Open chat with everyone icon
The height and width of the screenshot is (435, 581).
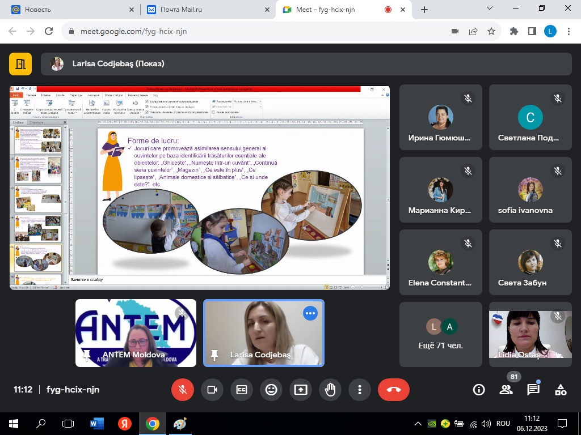pyautogui.click(x=533, y=390)
